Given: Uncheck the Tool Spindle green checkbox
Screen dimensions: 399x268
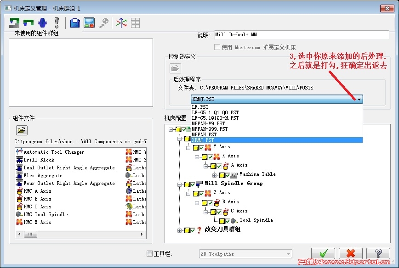Looking at the screenshot, I should (x=228, y=221).
